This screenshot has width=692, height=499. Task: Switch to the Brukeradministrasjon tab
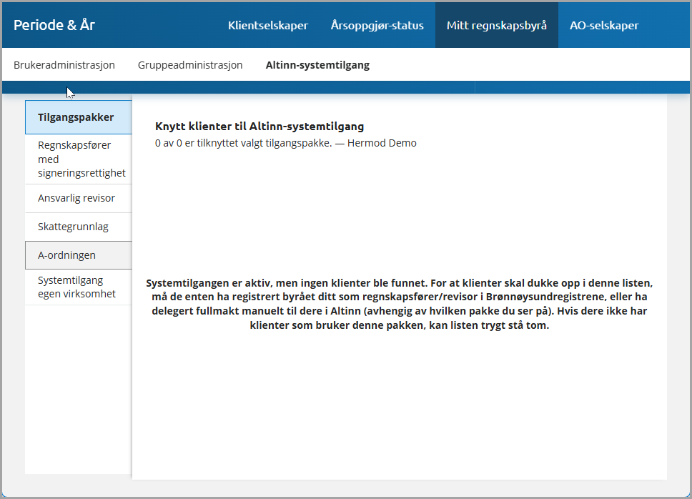pyautogui.click(x=64, y=65)
